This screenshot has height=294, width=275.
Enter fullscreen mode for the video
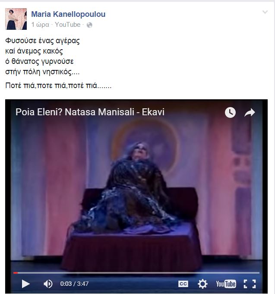coord(250,284)
